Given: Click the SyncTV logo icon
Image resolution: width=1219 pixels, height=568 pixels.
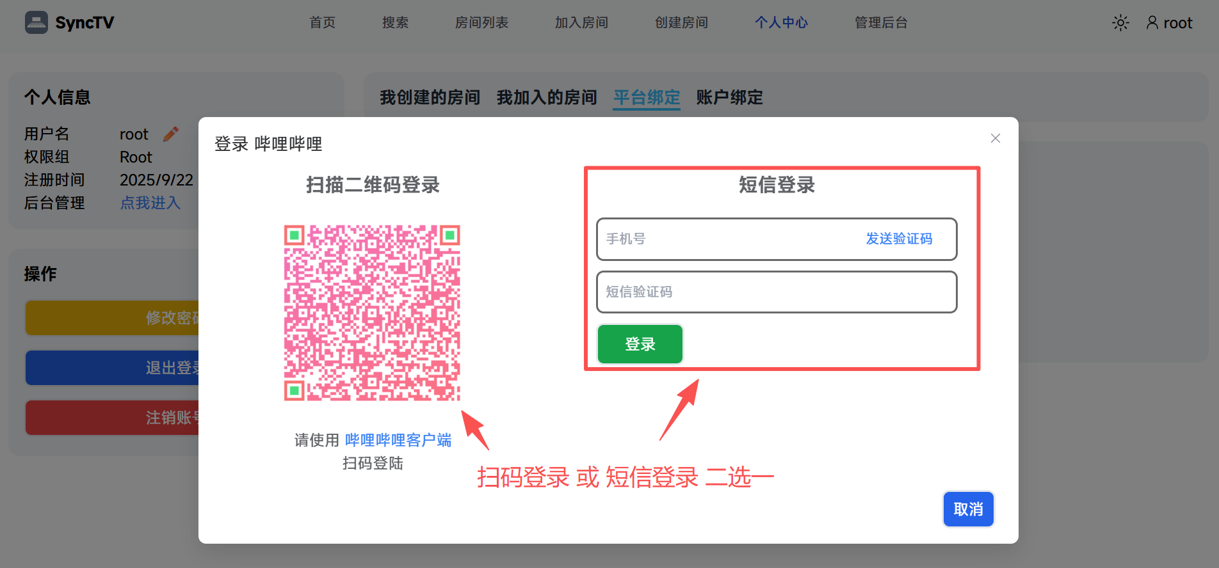Looking at the screenshot, I should [36, 22].
